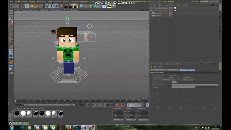231x130 pixels.
Task: Open Firefox from the Windows taskbar
Action: (69, 127)
